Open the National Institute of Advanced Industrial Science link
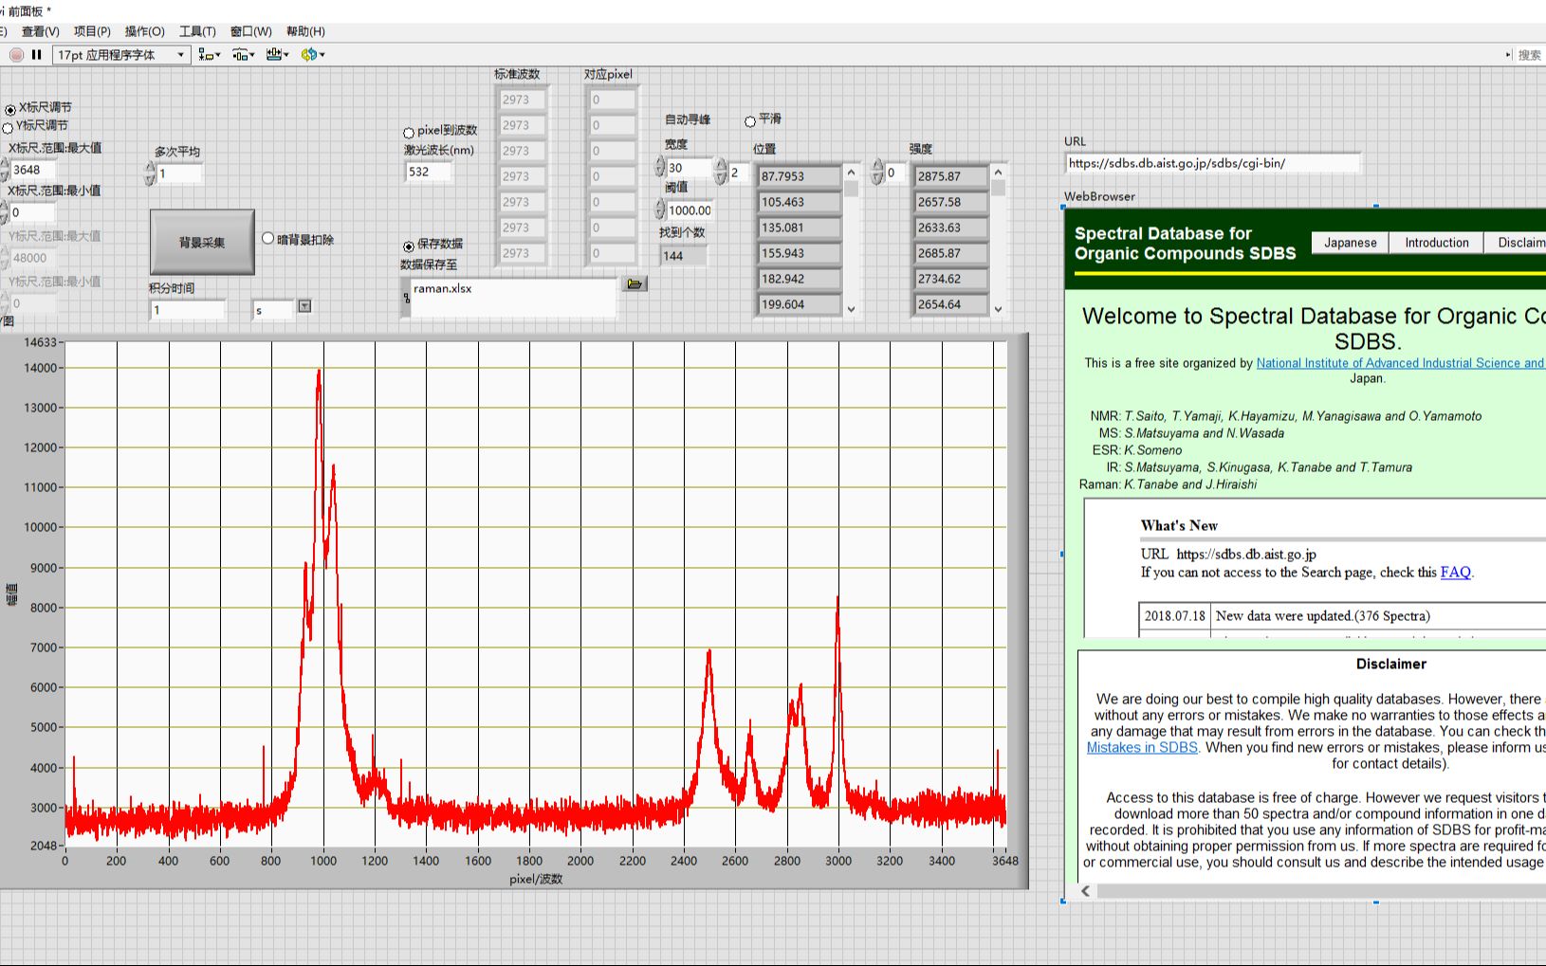Screen dimensions: 1546x966 point(1400,363)
